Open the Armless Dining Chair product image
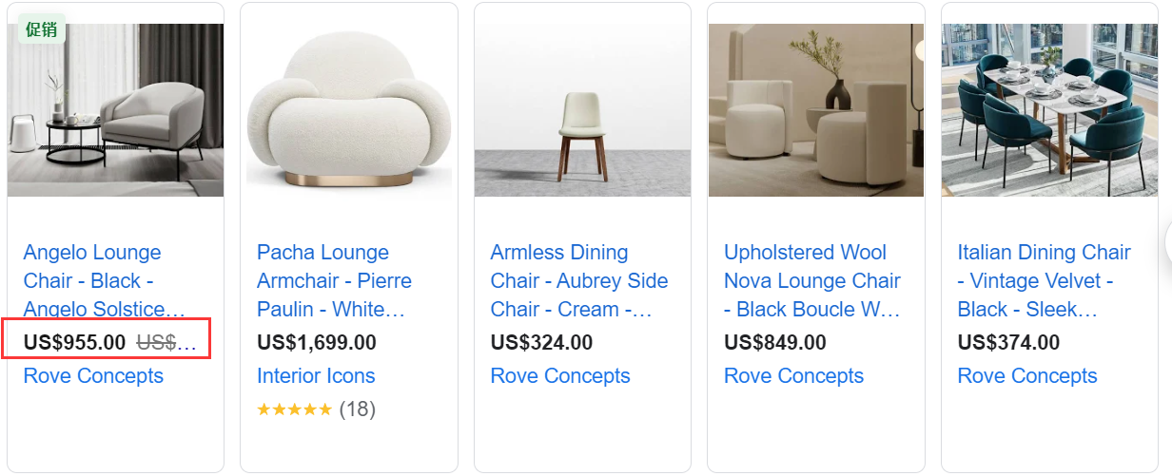The image size is (1172, 476). coord(582,110)
